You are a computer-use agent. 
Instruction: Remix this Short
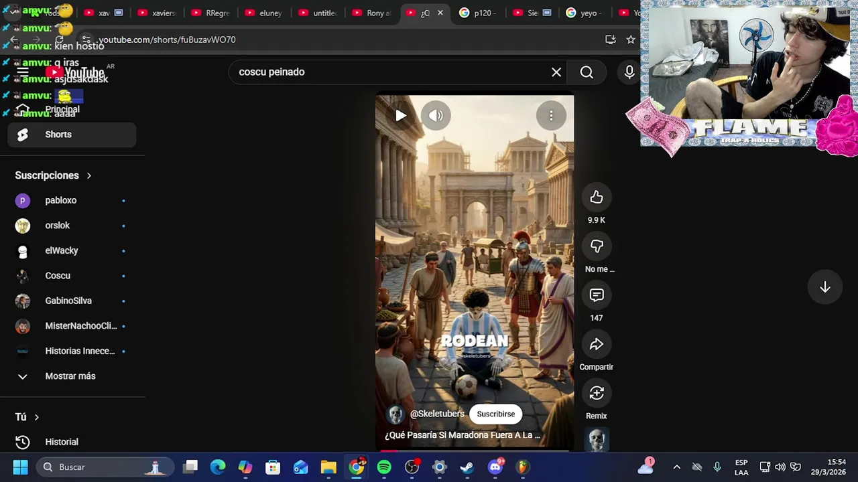tap(597, 393)
